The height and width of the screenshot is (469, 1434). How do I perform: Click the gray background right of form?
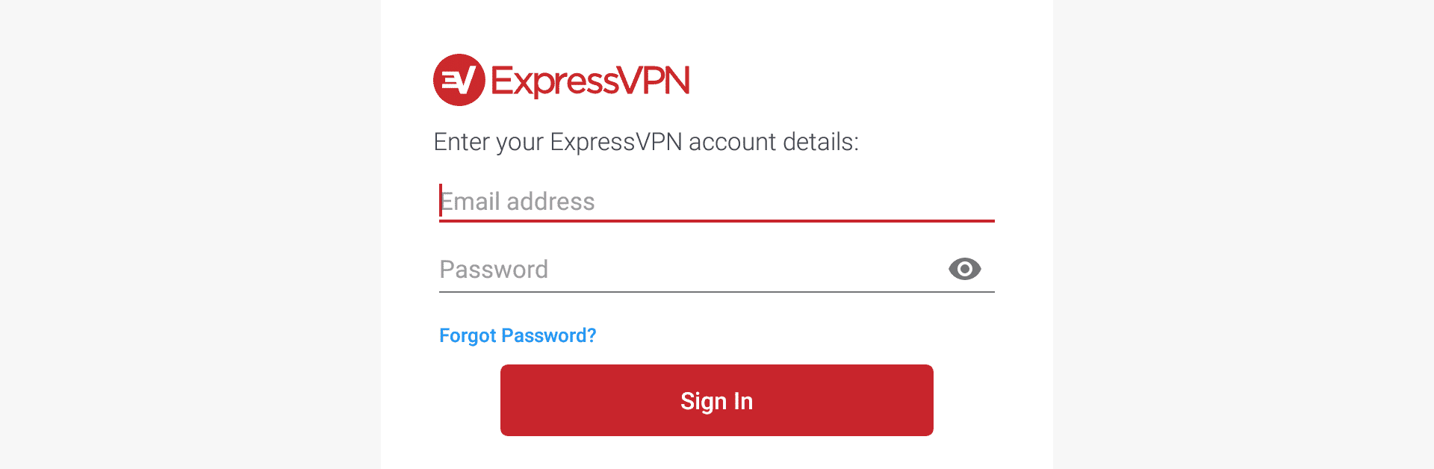point(1244,234)
